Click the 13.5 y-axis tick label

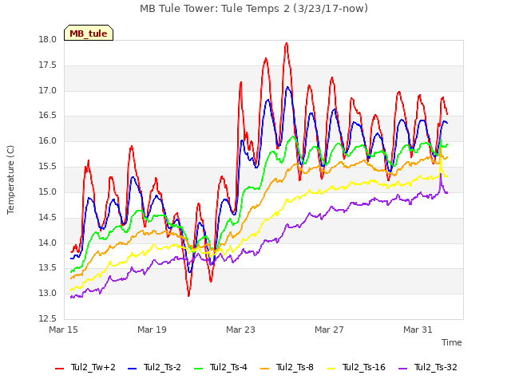(x=48, y=268)
